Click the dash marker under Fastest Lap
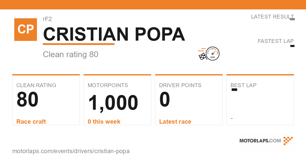The width and height of the screenshot is (306, 160). tap(292, 46)
